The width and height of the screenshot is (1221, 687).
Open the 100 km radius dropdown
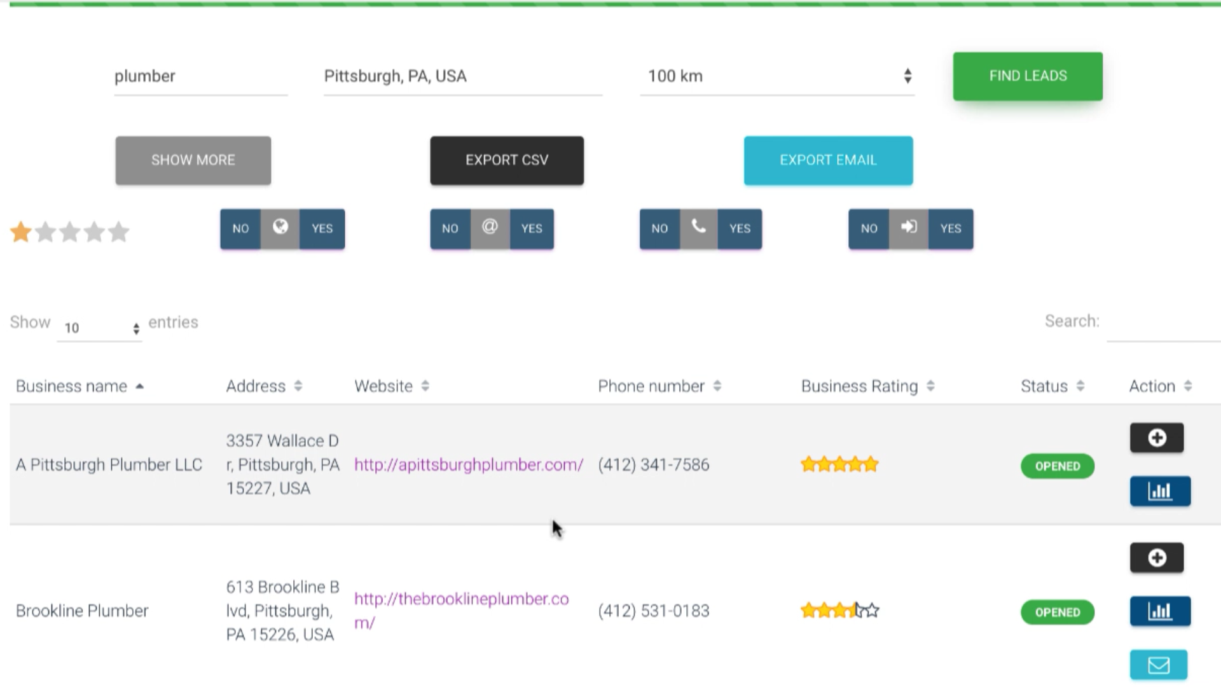click(x=777, y=76)
